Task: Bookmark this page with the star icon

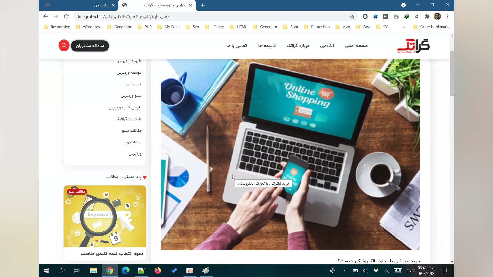Action: [352, 17]
